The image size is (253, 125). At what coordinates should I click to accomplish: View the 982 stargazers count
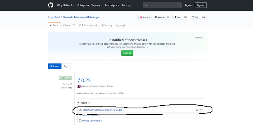[x=186, y=17]
